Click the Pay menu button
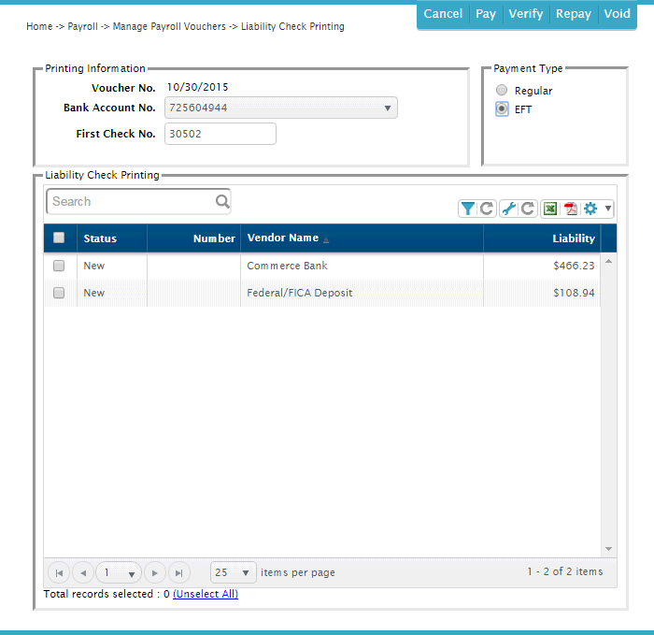The height and width of the screenshot is (635, 654). [x=486, y=14]
